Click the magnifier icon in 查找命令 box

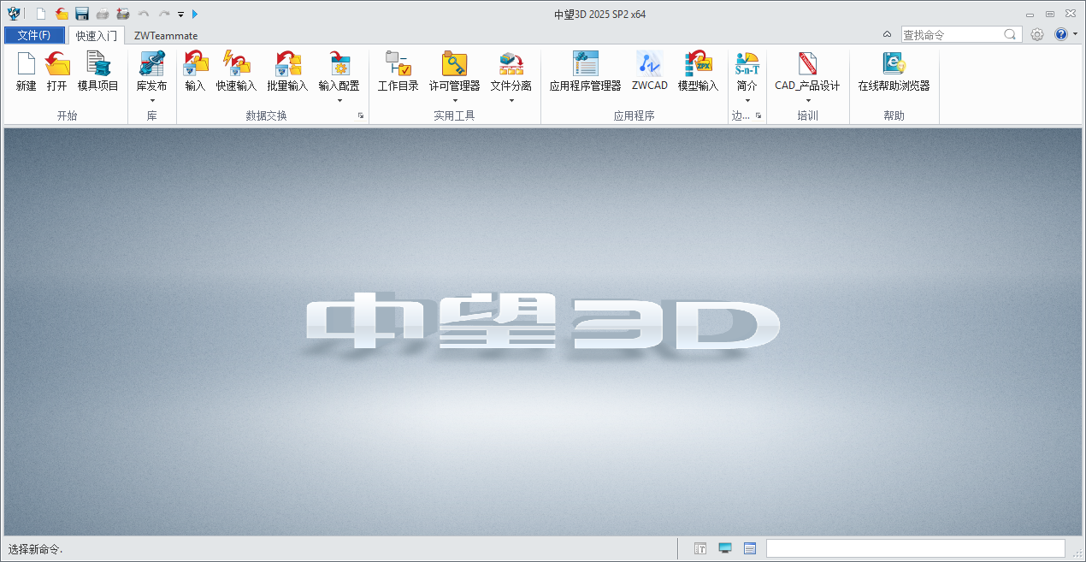[x=1010, y=34]
